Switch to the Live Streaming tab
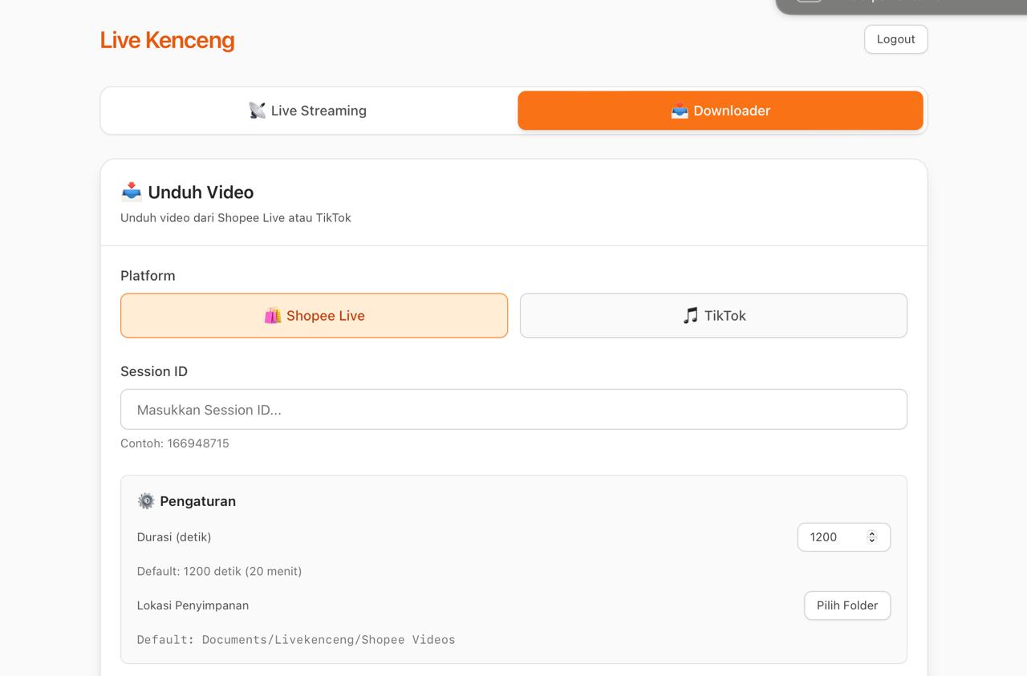Viewport: 1027px width, 676px height. pos(309,111)
